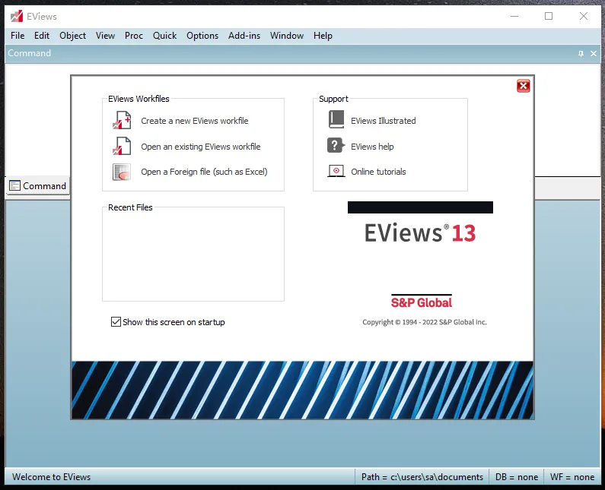This screenshot has width=605, height=490.
Task: Open the Help menu
Action: coord(323,36)
